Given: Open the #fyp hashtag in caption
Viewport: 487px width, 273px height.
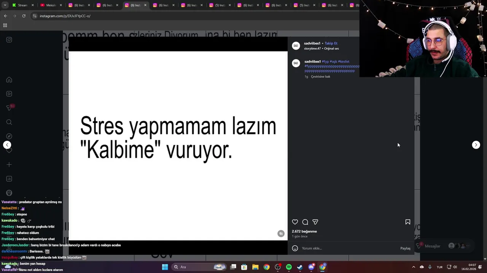Looking at the screenshot, I should click(x=325, y=61).
